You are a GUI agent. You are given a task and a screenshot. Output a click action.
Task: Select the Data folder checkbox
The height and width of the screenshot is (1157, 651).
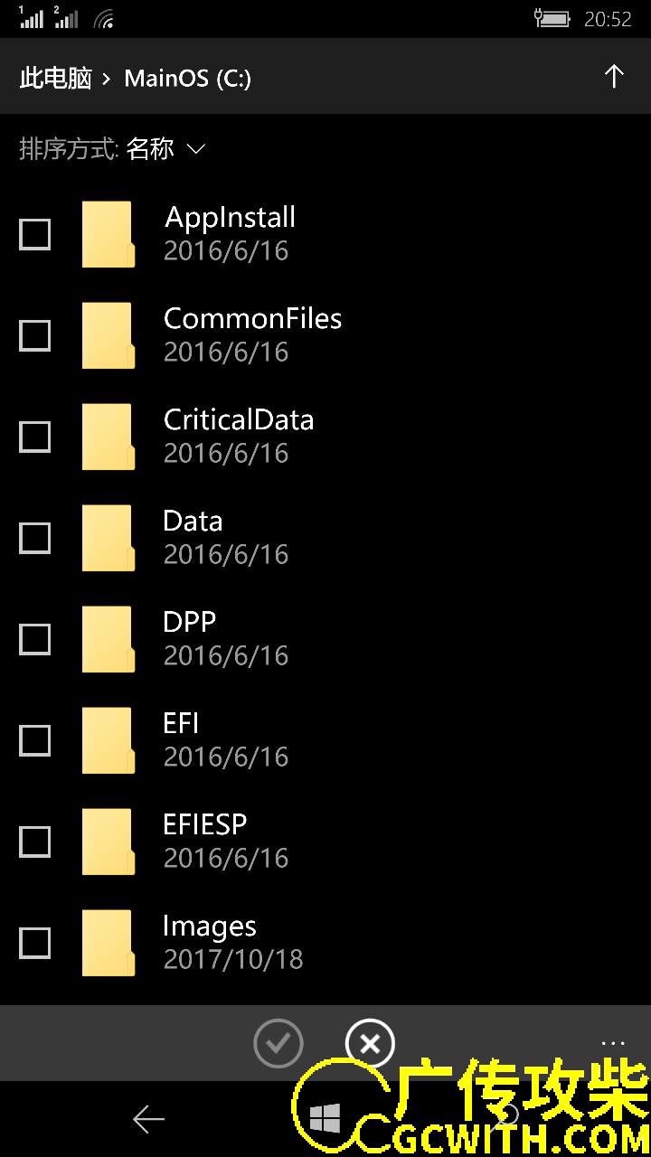35,539
